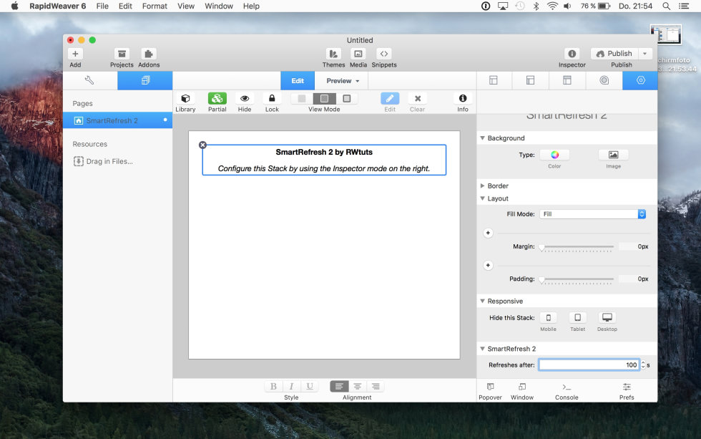Open the Snippets code icon

(384, 54)
